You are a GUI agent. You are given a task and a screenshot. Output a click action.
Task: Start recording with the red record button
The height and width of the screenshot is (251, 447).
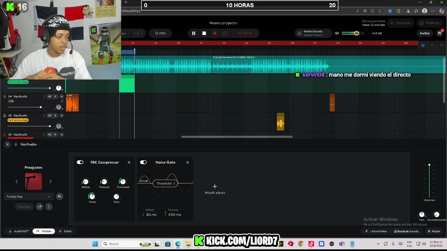point(214,33)
